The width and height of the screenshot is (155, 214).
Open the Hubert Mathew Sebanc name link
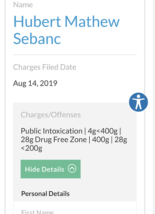pos(66,30)
